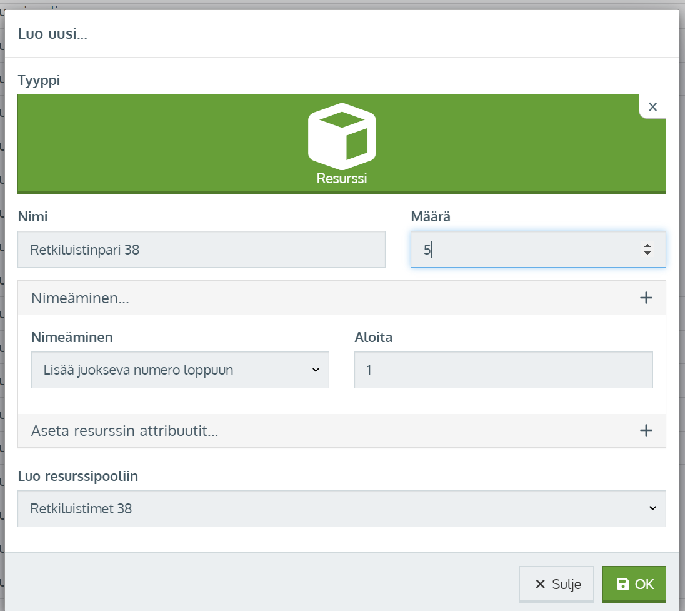The width and height of the screenshot is (685, 611).
Task: Click the white cube Resurssi icon
Action: coord(341,136)
